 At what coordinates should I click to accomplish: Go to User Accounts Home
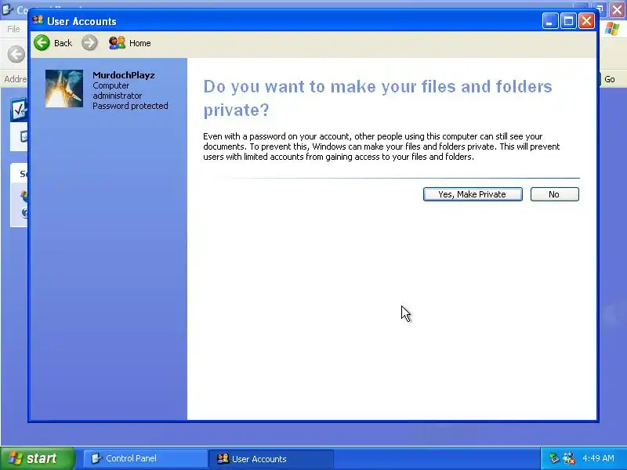pyautogui.click(x=129, y=43)
